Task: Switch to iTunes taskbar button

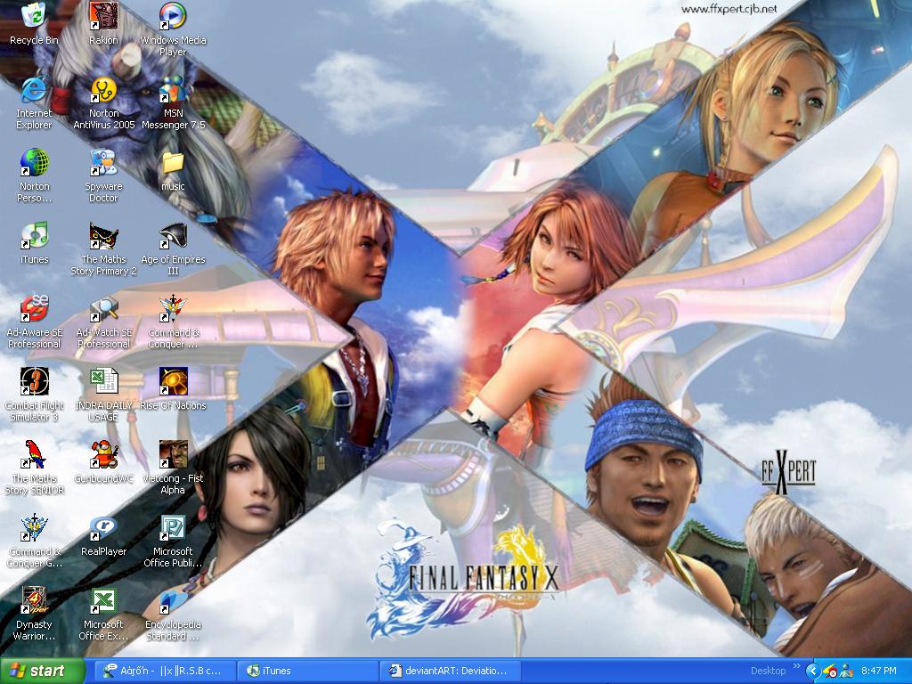Action: (x=308, y=672)
